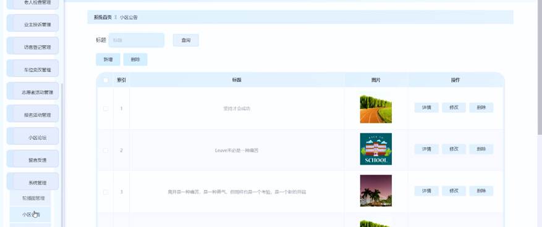Check the checkbox for row 1
The image size is (542, 227).
tap(106, 109)
